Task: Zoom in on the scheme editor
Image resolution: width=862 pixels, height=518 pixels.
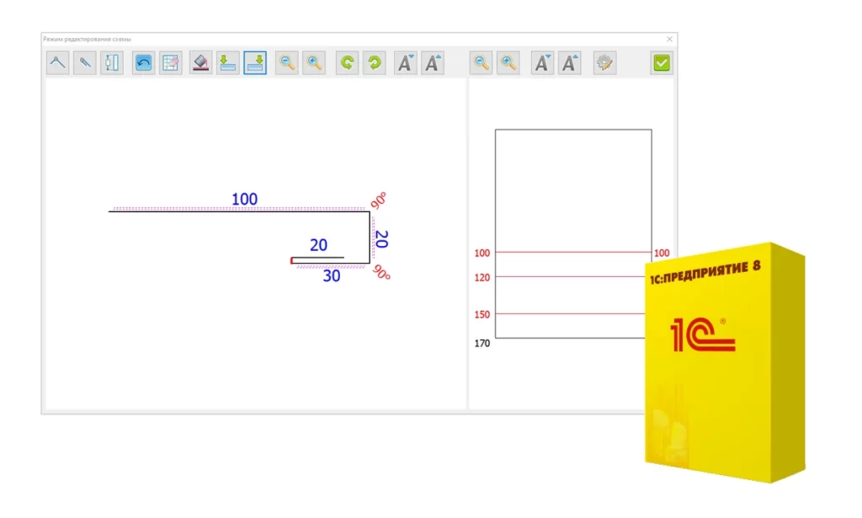Action: pyautogui.click(x=314, y=62)
